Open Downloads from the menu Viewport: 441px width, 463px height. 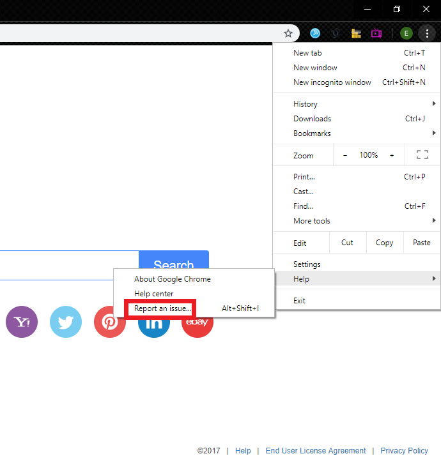pyautogui.click(x=357, y=119)
